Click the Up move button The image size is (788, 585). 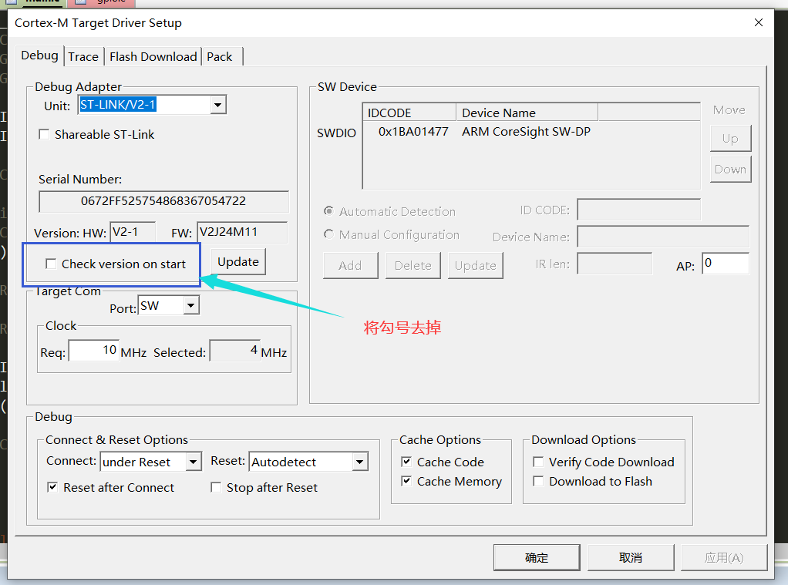tap(731, 139)
